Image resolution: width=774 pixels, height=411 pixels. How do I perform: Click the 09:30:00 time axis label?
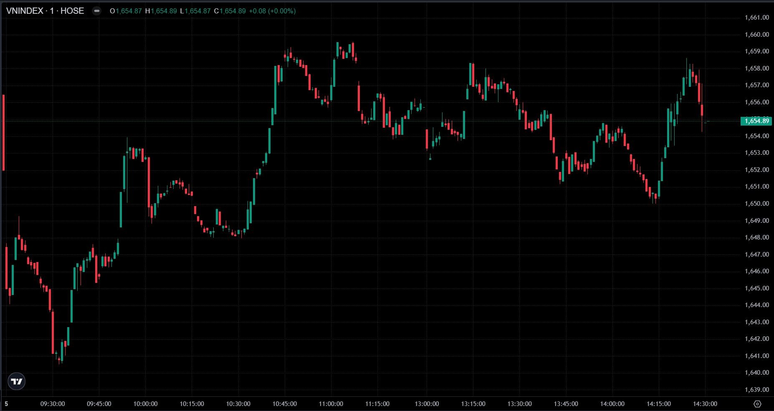tap(52, 404)
